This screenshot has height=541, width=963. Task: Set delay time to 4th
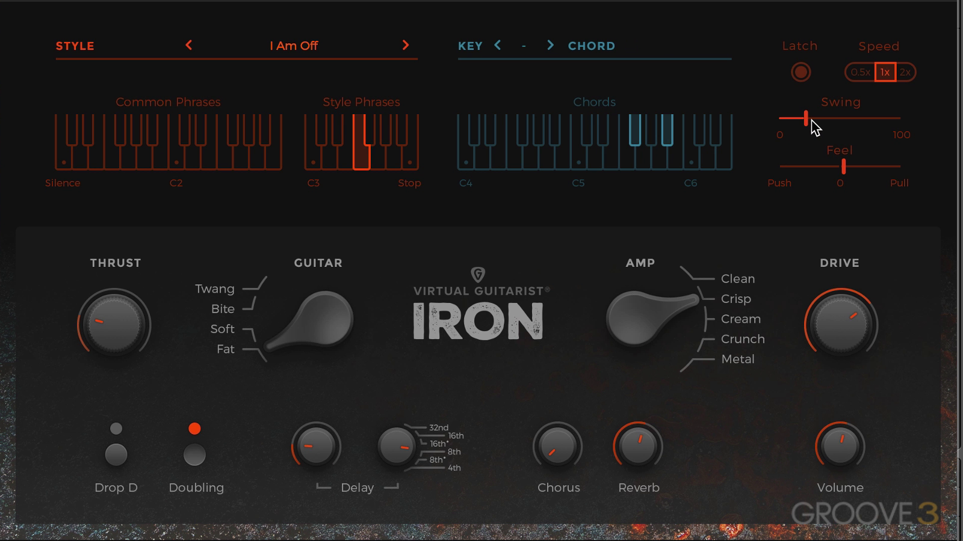point(454,468)
